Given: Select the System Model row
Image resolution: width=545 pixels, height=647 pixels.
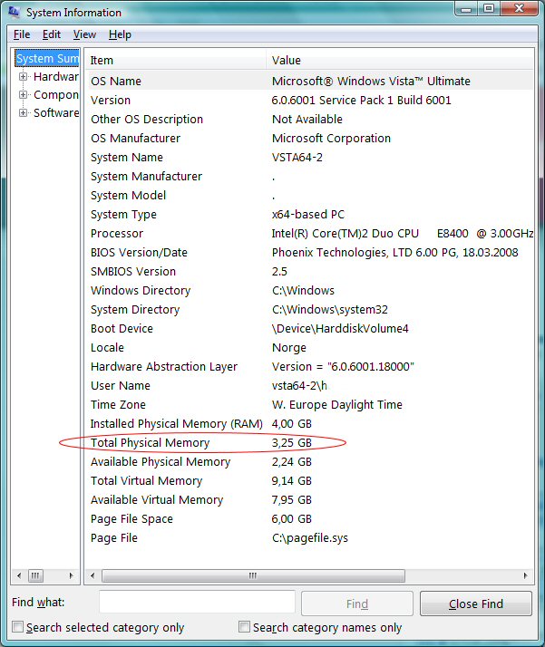Looking at the screenshot, I should [x=310, y=195].
